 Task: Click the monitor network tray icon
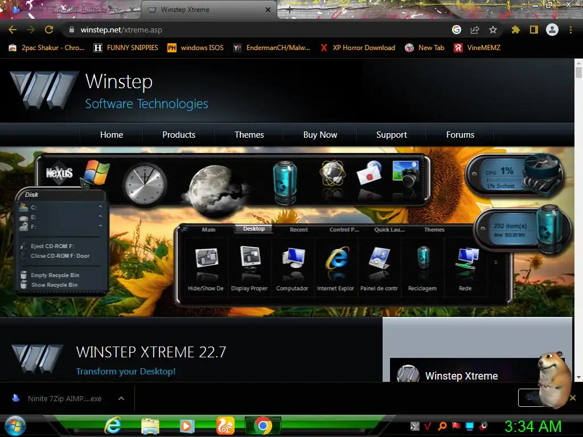[470, 426]
